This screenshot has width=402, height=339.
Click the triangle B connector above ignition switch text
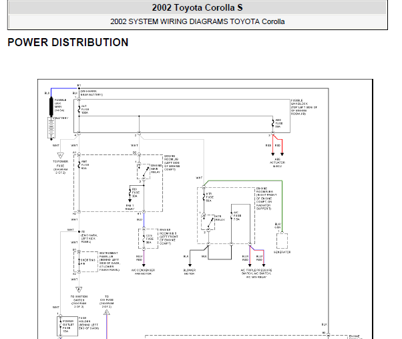pyautogui.click(x=79, y=290)
